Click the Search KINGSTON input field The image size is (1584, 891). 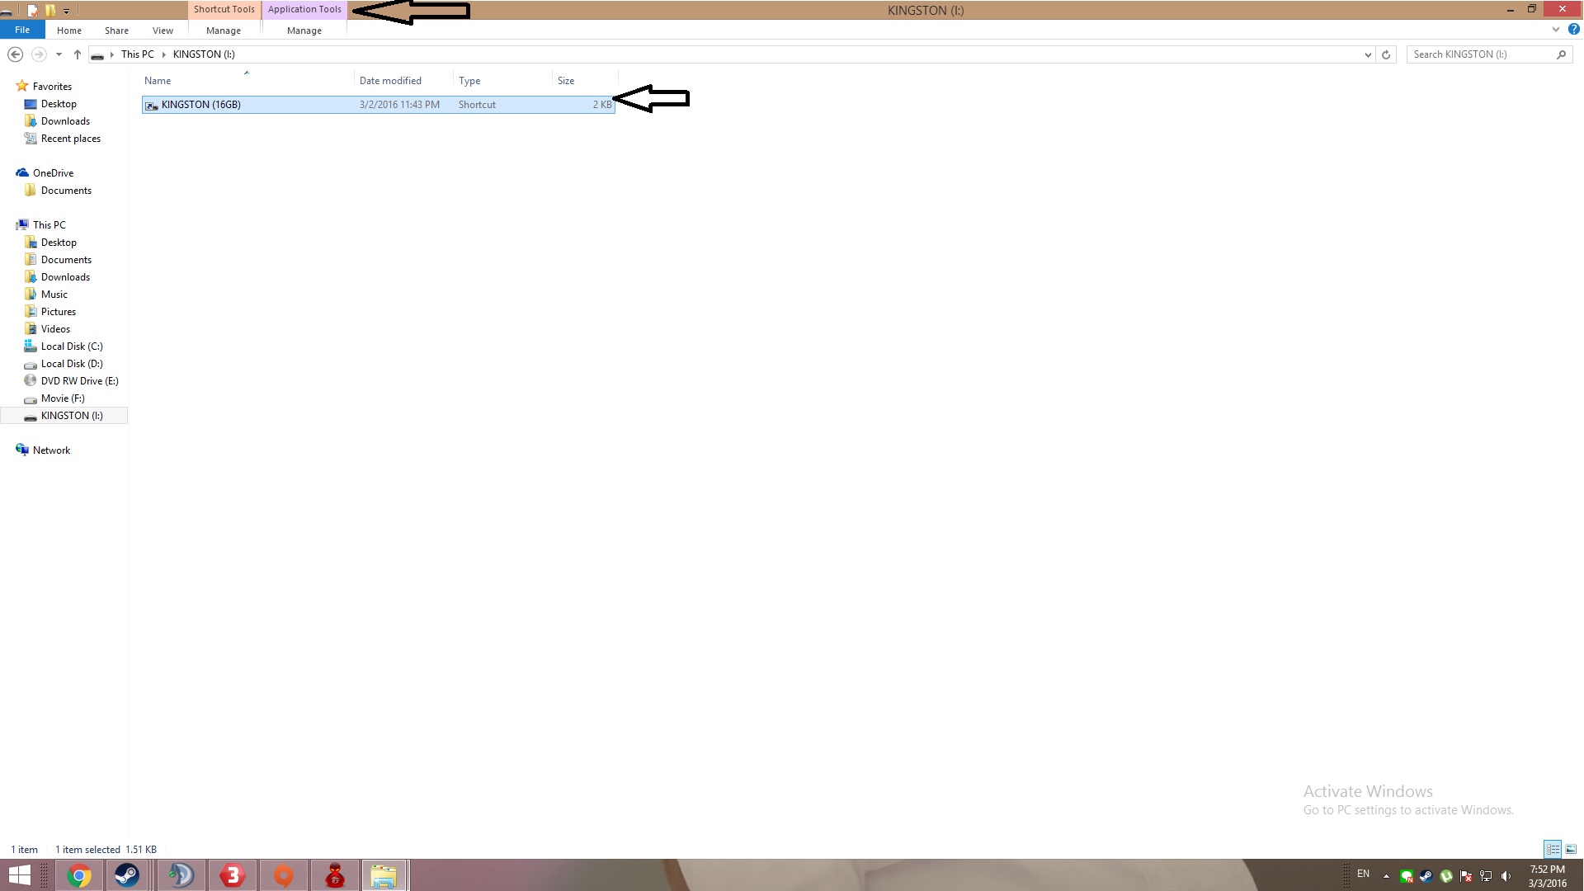tap(1481, 54)
